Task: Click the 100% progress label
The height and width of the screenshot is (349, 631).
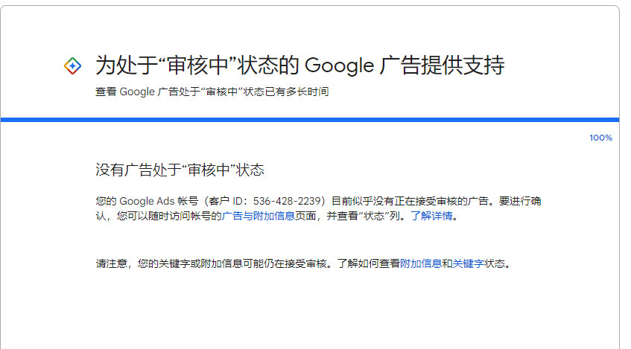Action: [600, 138]
